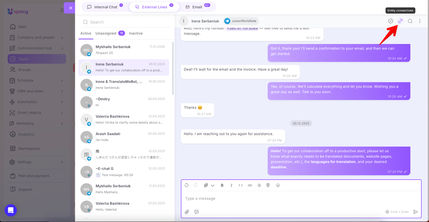Open the text alignment dropdown

[209, 185]
